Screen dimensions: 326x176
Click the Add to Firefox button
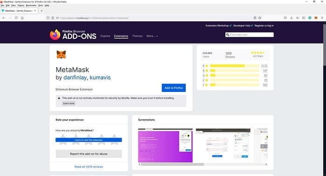click(174, 88)
